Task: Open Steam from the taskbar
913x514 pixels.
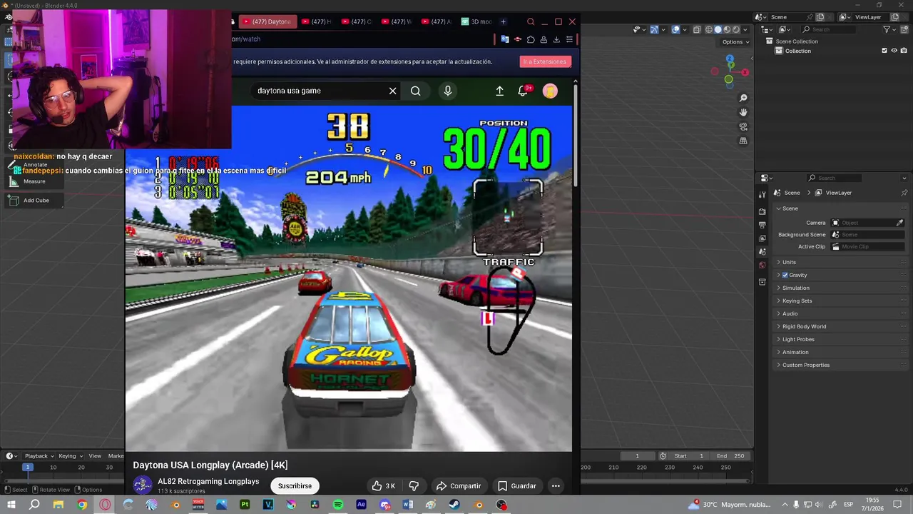Action: (x=454, y=505)
